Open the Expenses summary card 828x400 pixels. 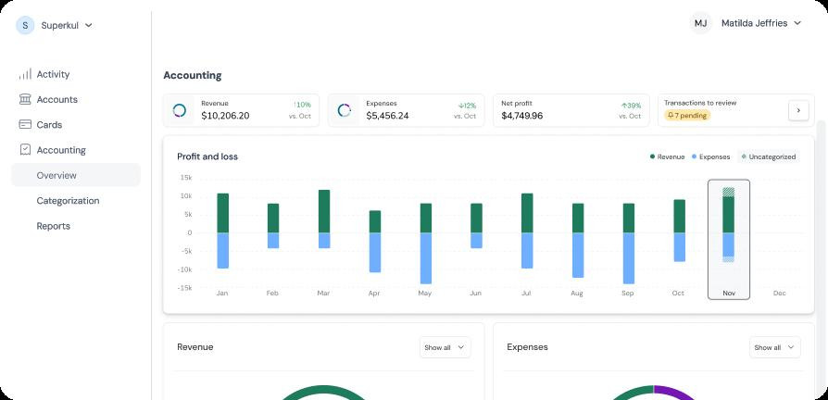[x=406, y=110]
